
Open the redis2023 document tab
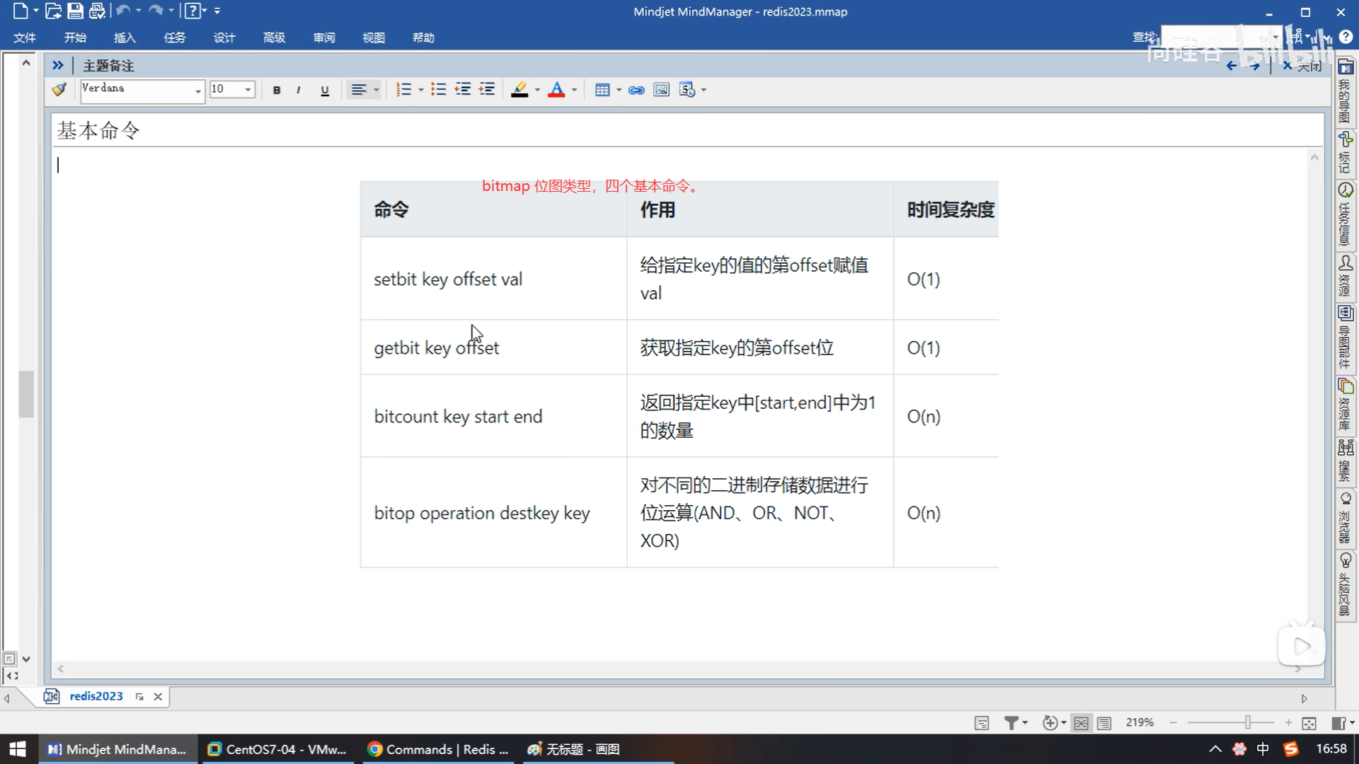tap(96, 696)
